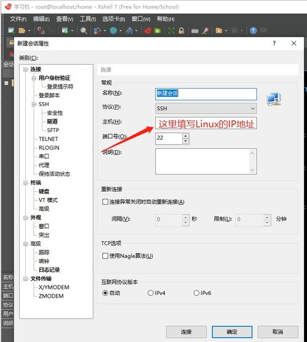Click the magnifier search toolbar icon
Viewport: 307px width, 342px height.
(84, 31)
